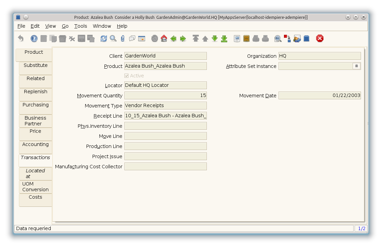Image resolution: width=382 pixels, height=247 pixels.
Task: Open the Attribute Set Instance picker button
Action: pyautogui.click(x=356, y=66)
